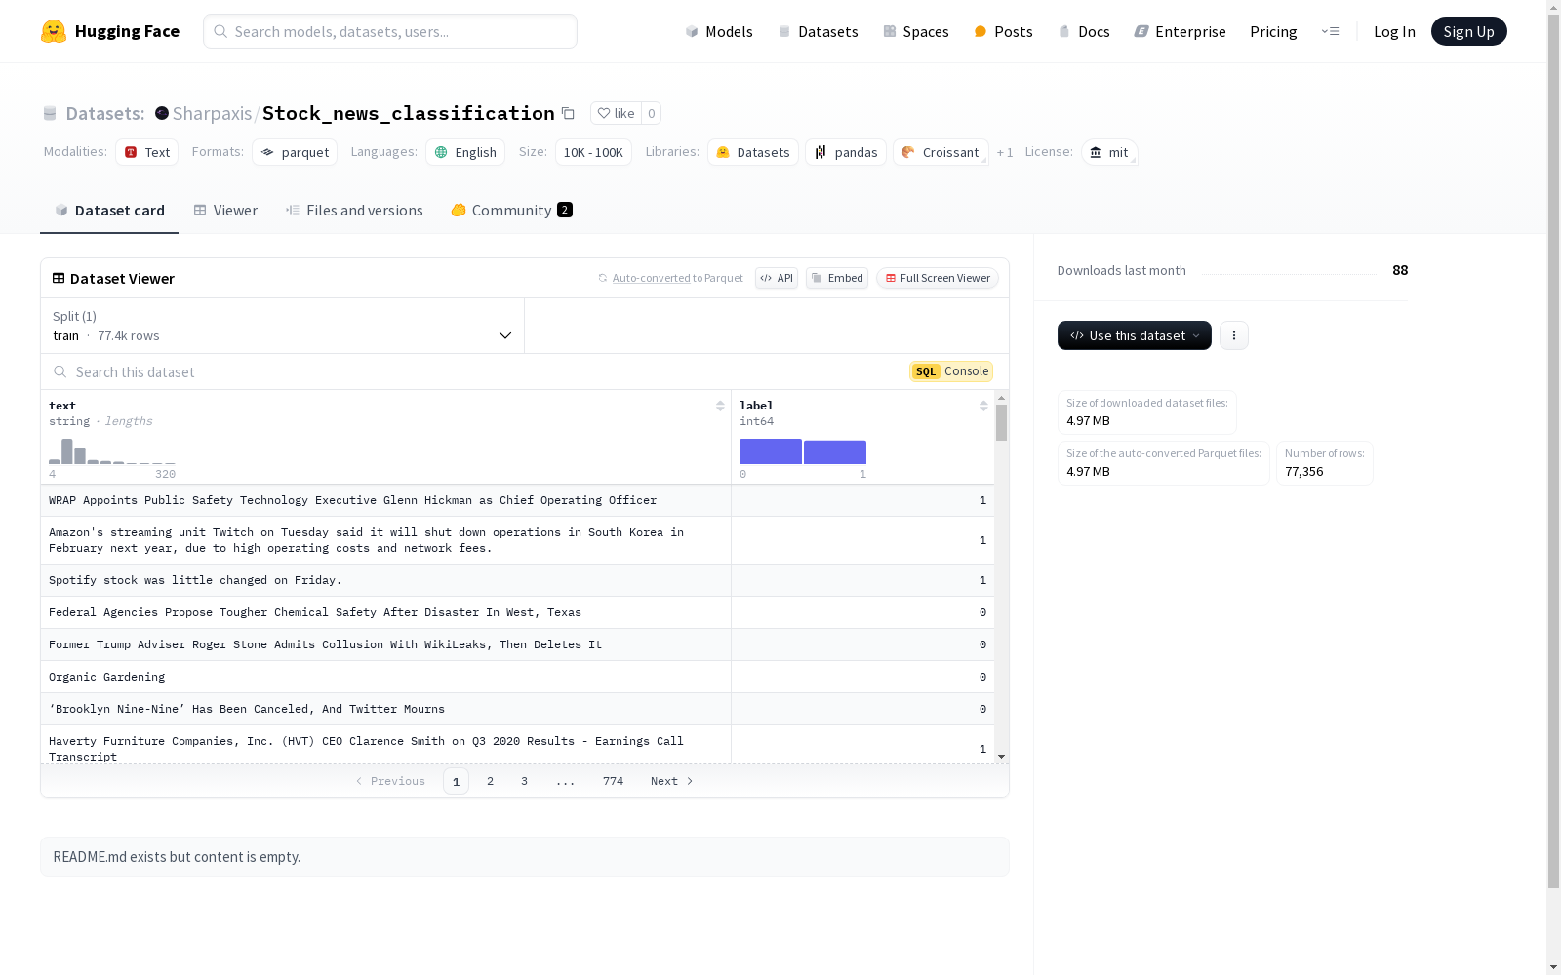Click the Embed button
This screenshot has height=975, width=1561.
[836, 278]
